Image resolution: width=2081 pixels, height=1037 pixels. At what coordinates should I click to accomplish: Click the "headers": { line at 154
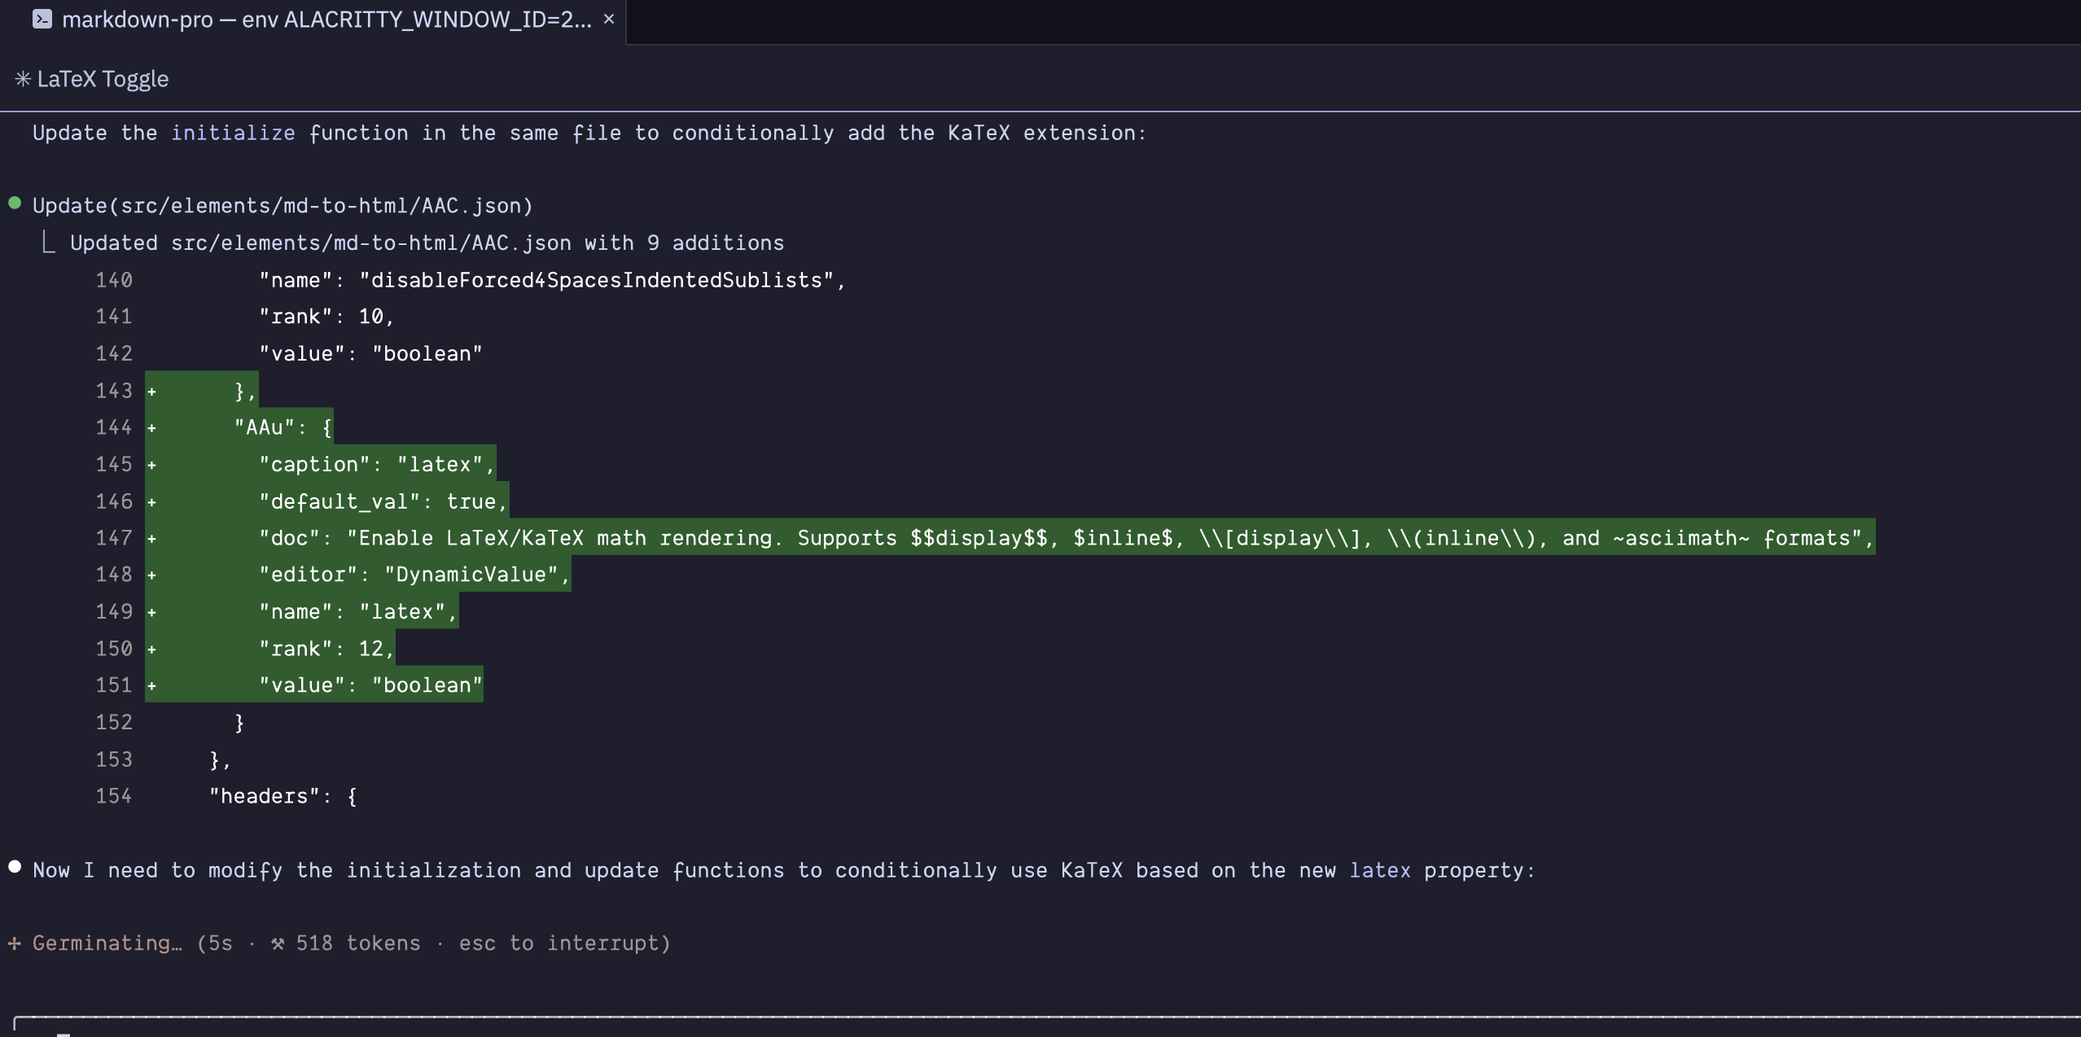pyautogui.click(x=283, y=796)
